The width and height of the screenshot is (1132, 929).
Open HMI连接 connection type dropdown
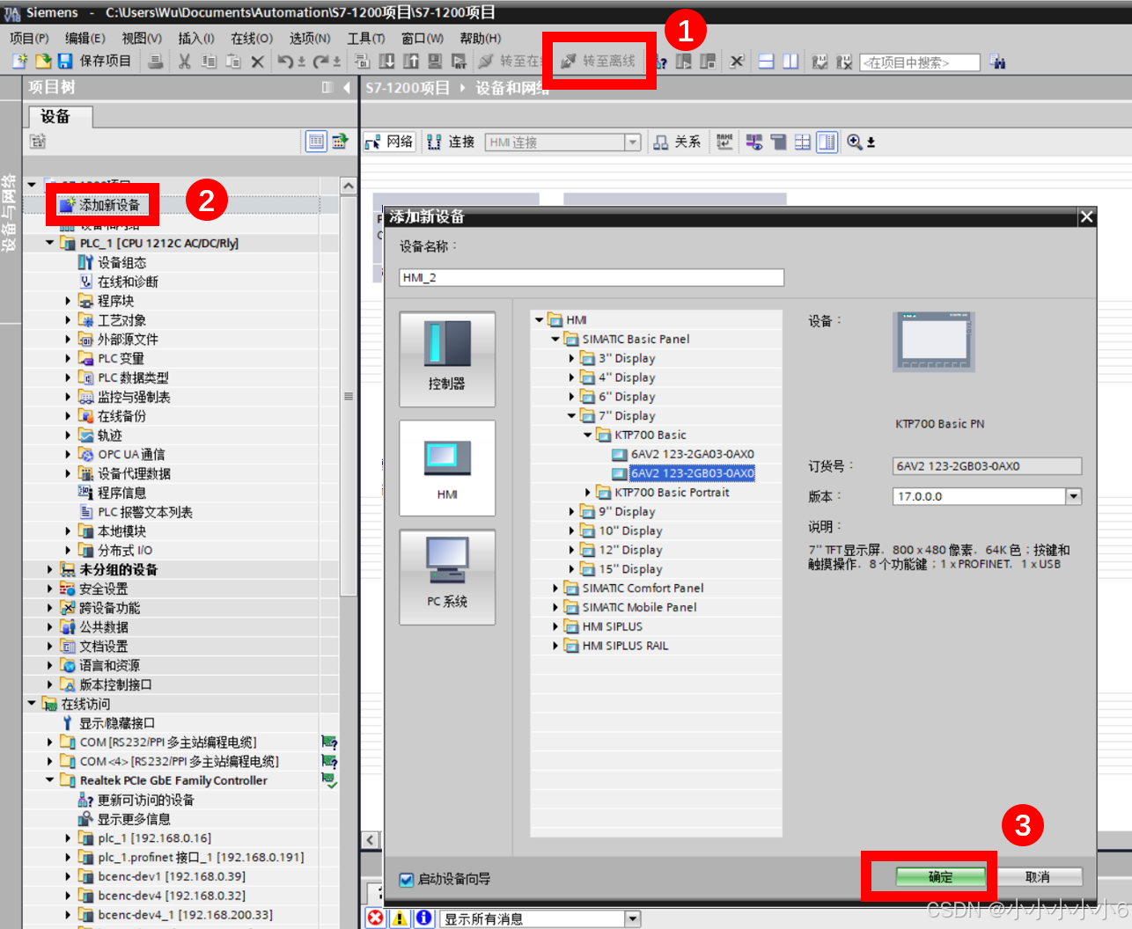pos(632,143)
